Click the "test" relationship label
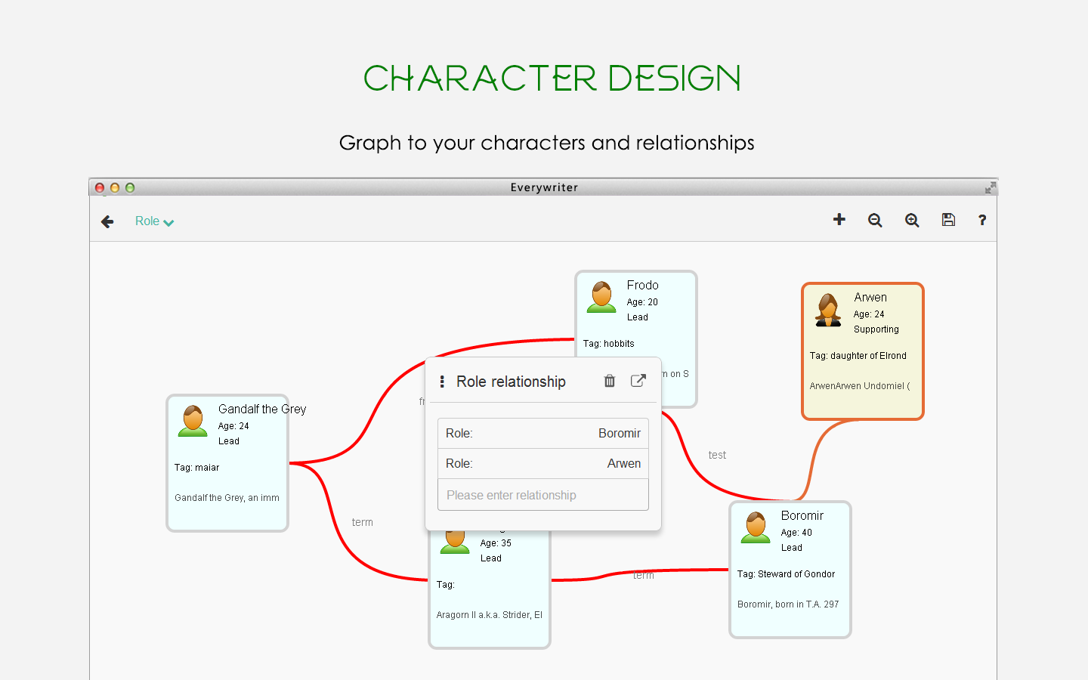The image size is (1088, 680). coord(717,455)
